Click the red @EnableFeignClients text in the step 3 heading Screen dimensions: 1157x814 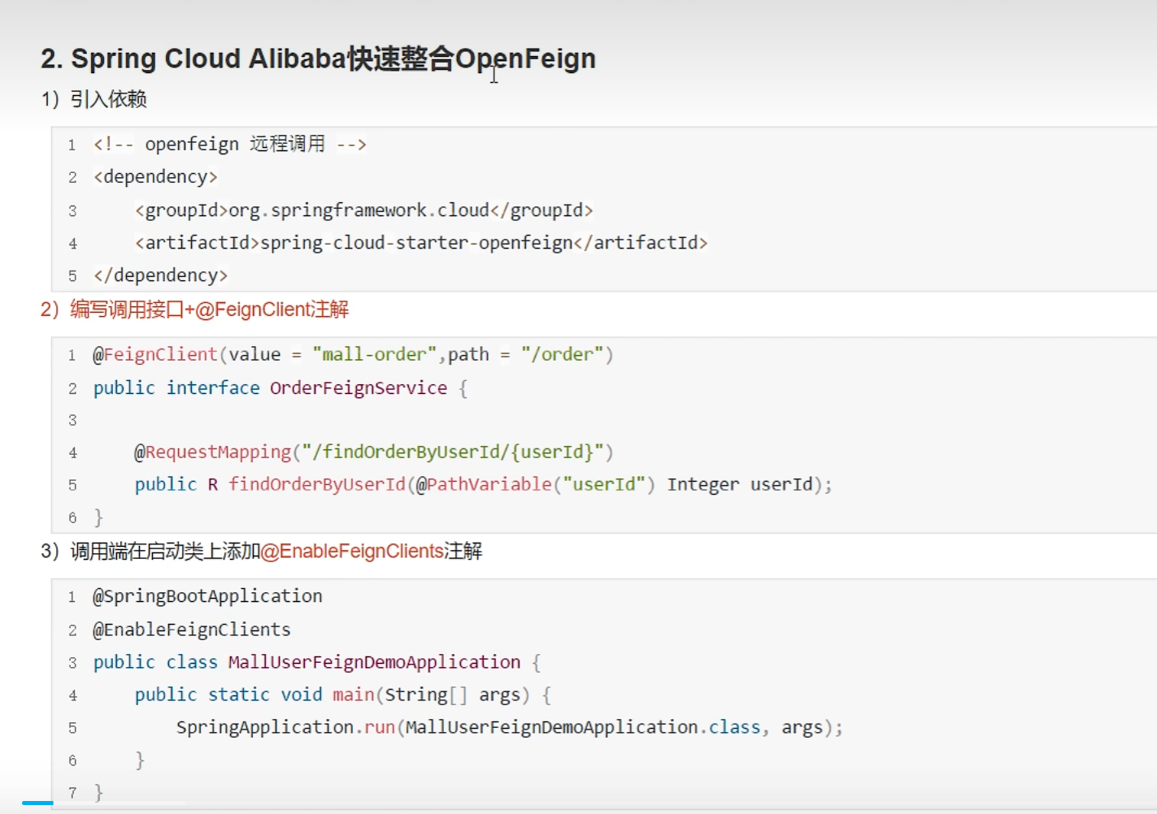(351, 552)
